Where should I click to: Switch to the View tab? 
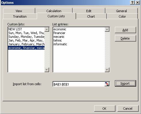coord(19,11)
